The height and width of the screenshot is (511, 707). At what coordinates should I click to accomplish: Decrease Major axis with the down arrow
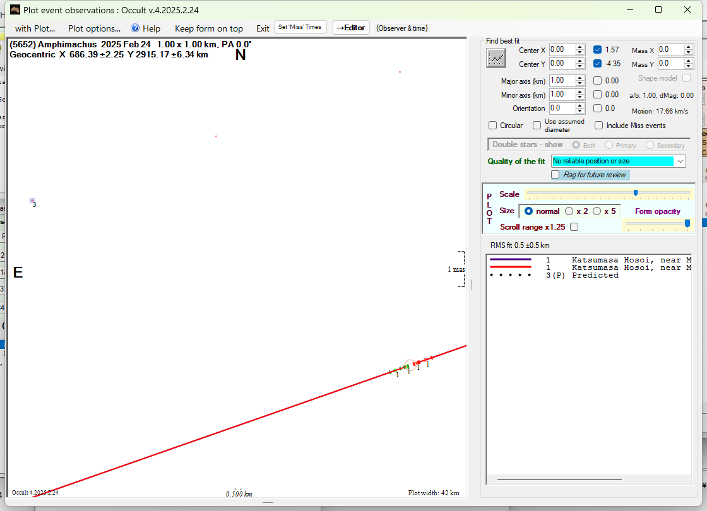579,83
